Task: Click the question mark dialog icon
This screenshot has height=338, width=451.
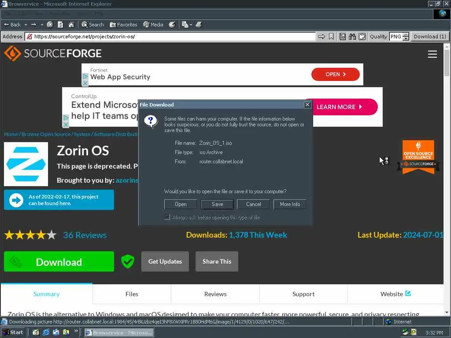Action: coord(151,121)
